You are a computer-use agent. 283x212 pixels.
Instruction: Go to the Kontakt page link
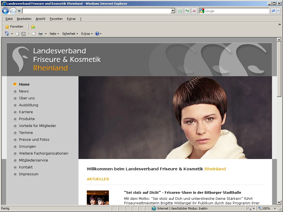point(26,167)
